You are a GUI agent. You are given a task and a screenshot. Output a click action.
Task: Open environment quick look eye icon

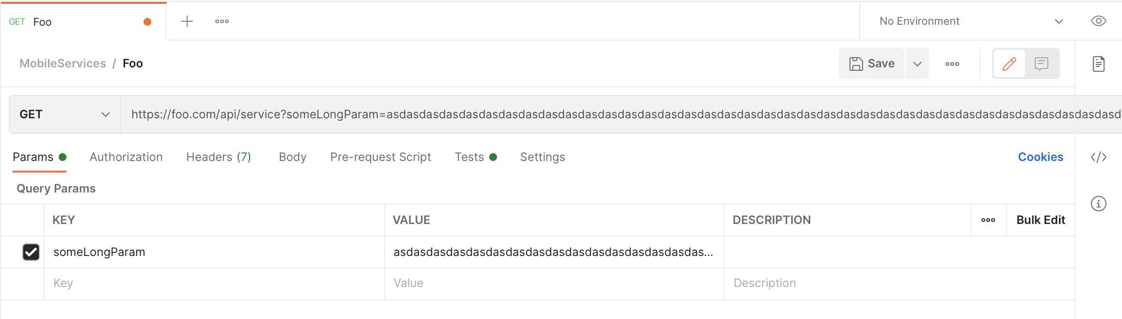pos(1098,21)
